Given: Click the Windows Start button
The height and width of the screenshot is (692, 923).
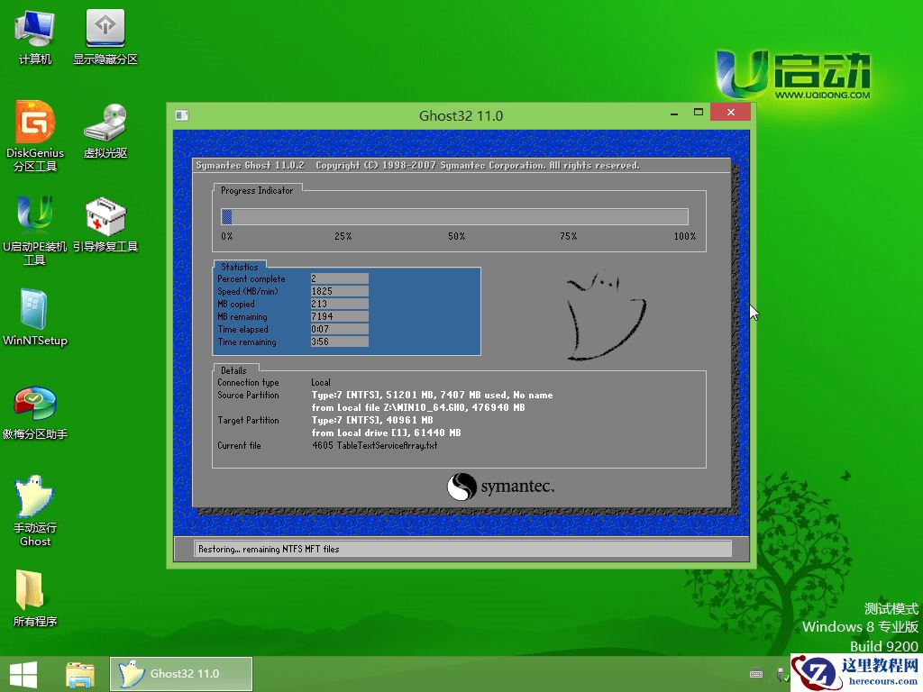Looking at the screenshot, I should (23, 674).
